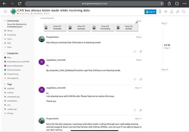Like the HAL_CAN_GetState post
This screenshot has height=132, width=189.
tap(135, 79)
